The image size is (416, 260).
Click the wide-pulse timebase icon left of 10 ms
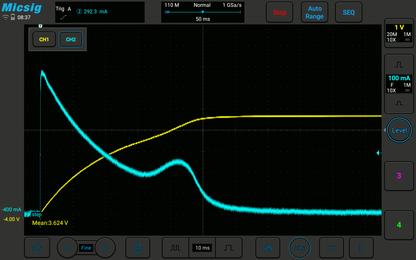pyautogui.click(x=175, y=248)
